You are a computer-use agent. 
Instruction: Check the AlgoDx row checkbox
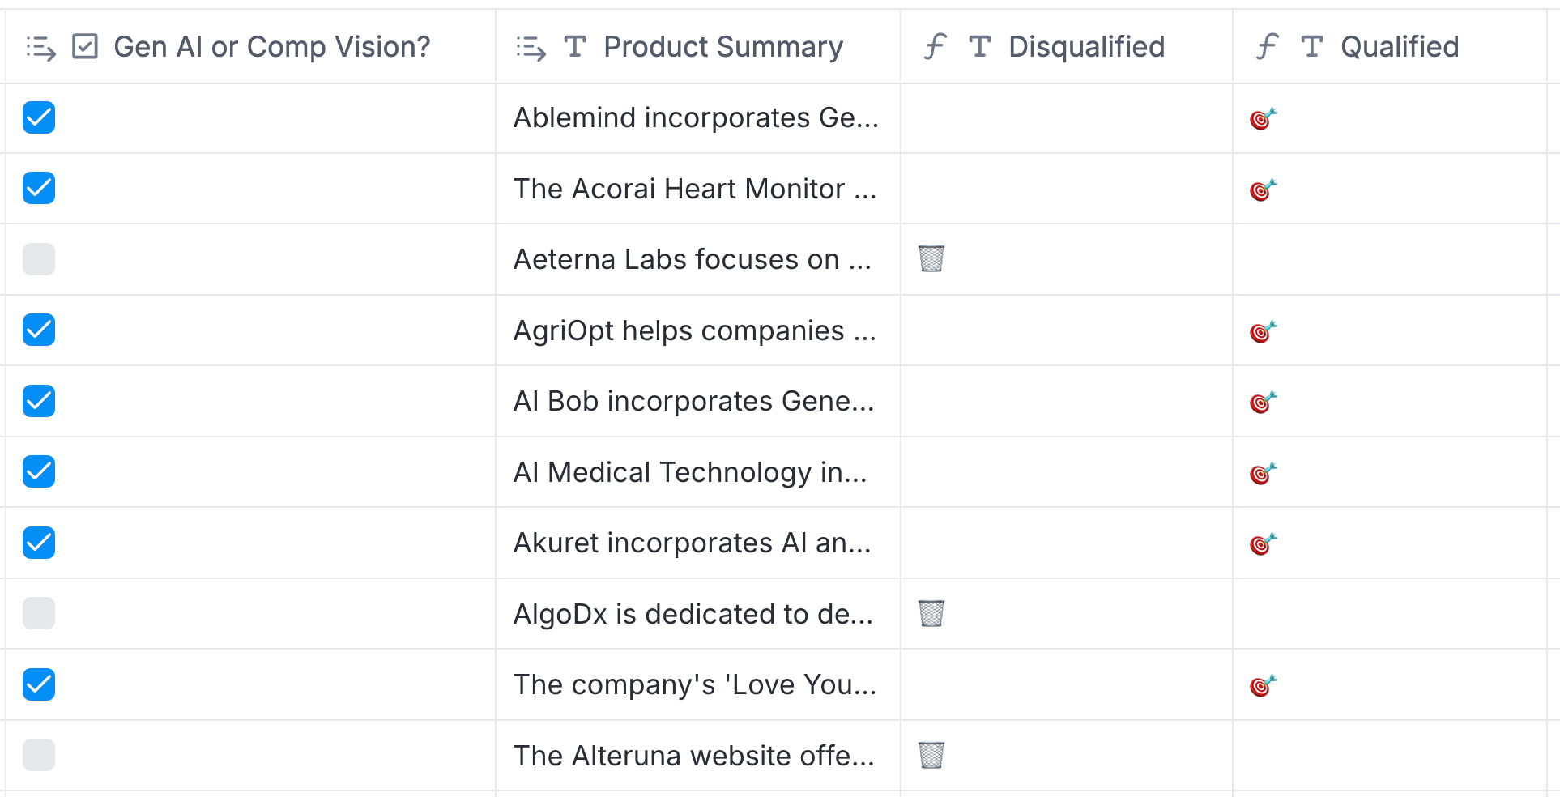39,614
